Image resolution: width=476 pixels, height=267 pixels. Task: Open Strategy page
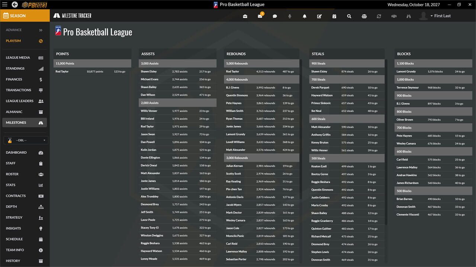click(x=25, y=217)
